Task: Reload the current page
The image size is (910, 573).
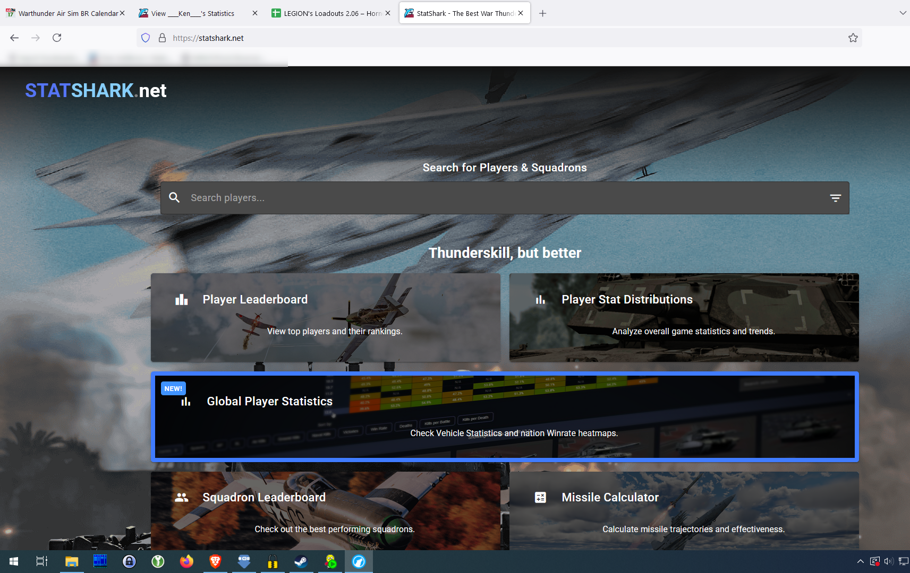Action: pyautogui.click(x=57, y=38)
